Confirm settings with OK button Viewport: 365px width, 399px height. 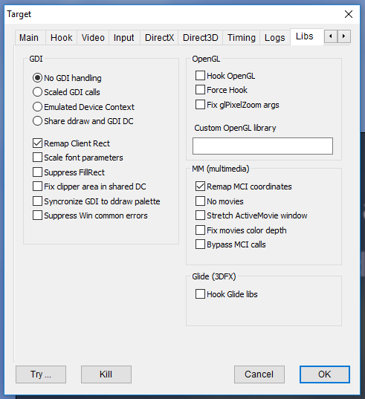[325, 374]
